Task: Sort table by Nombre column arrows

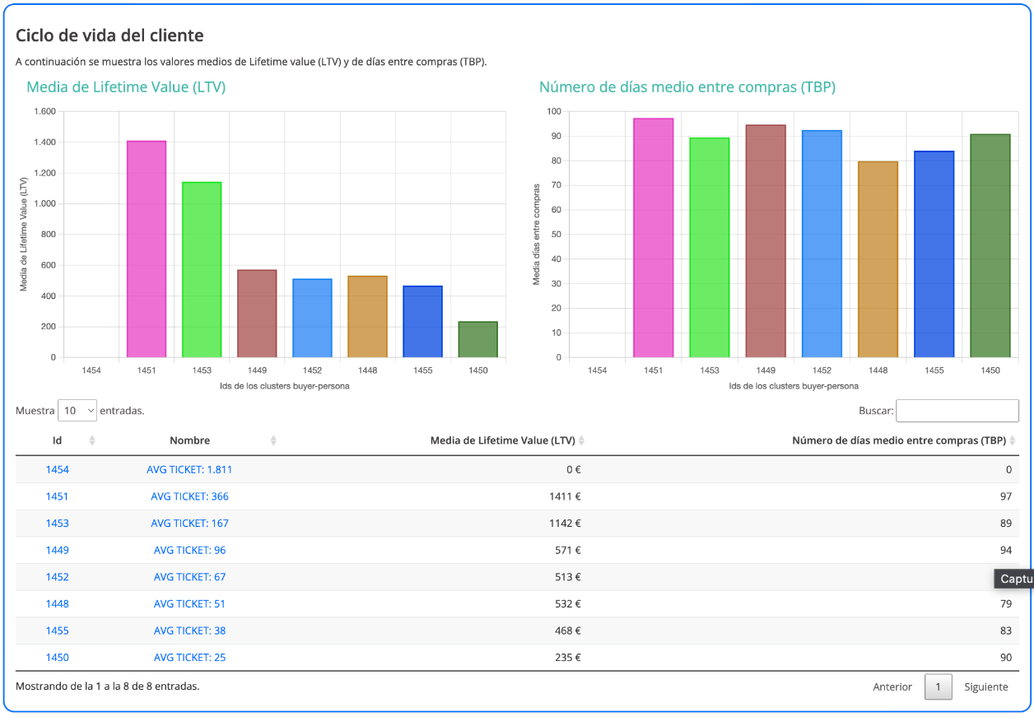Action: [x=273, y=441]
